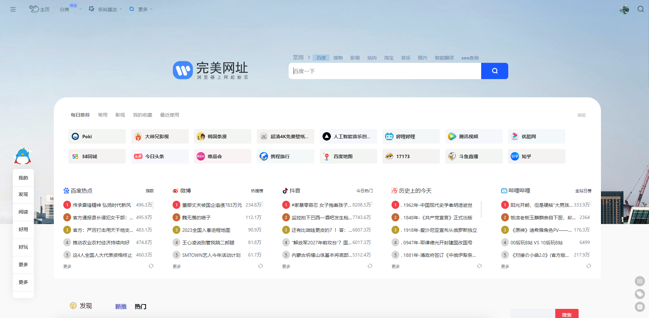The width and height of the screenshot is (649, 318).
Task: Open 腾讯视频 shortcut
Action: 474,137
